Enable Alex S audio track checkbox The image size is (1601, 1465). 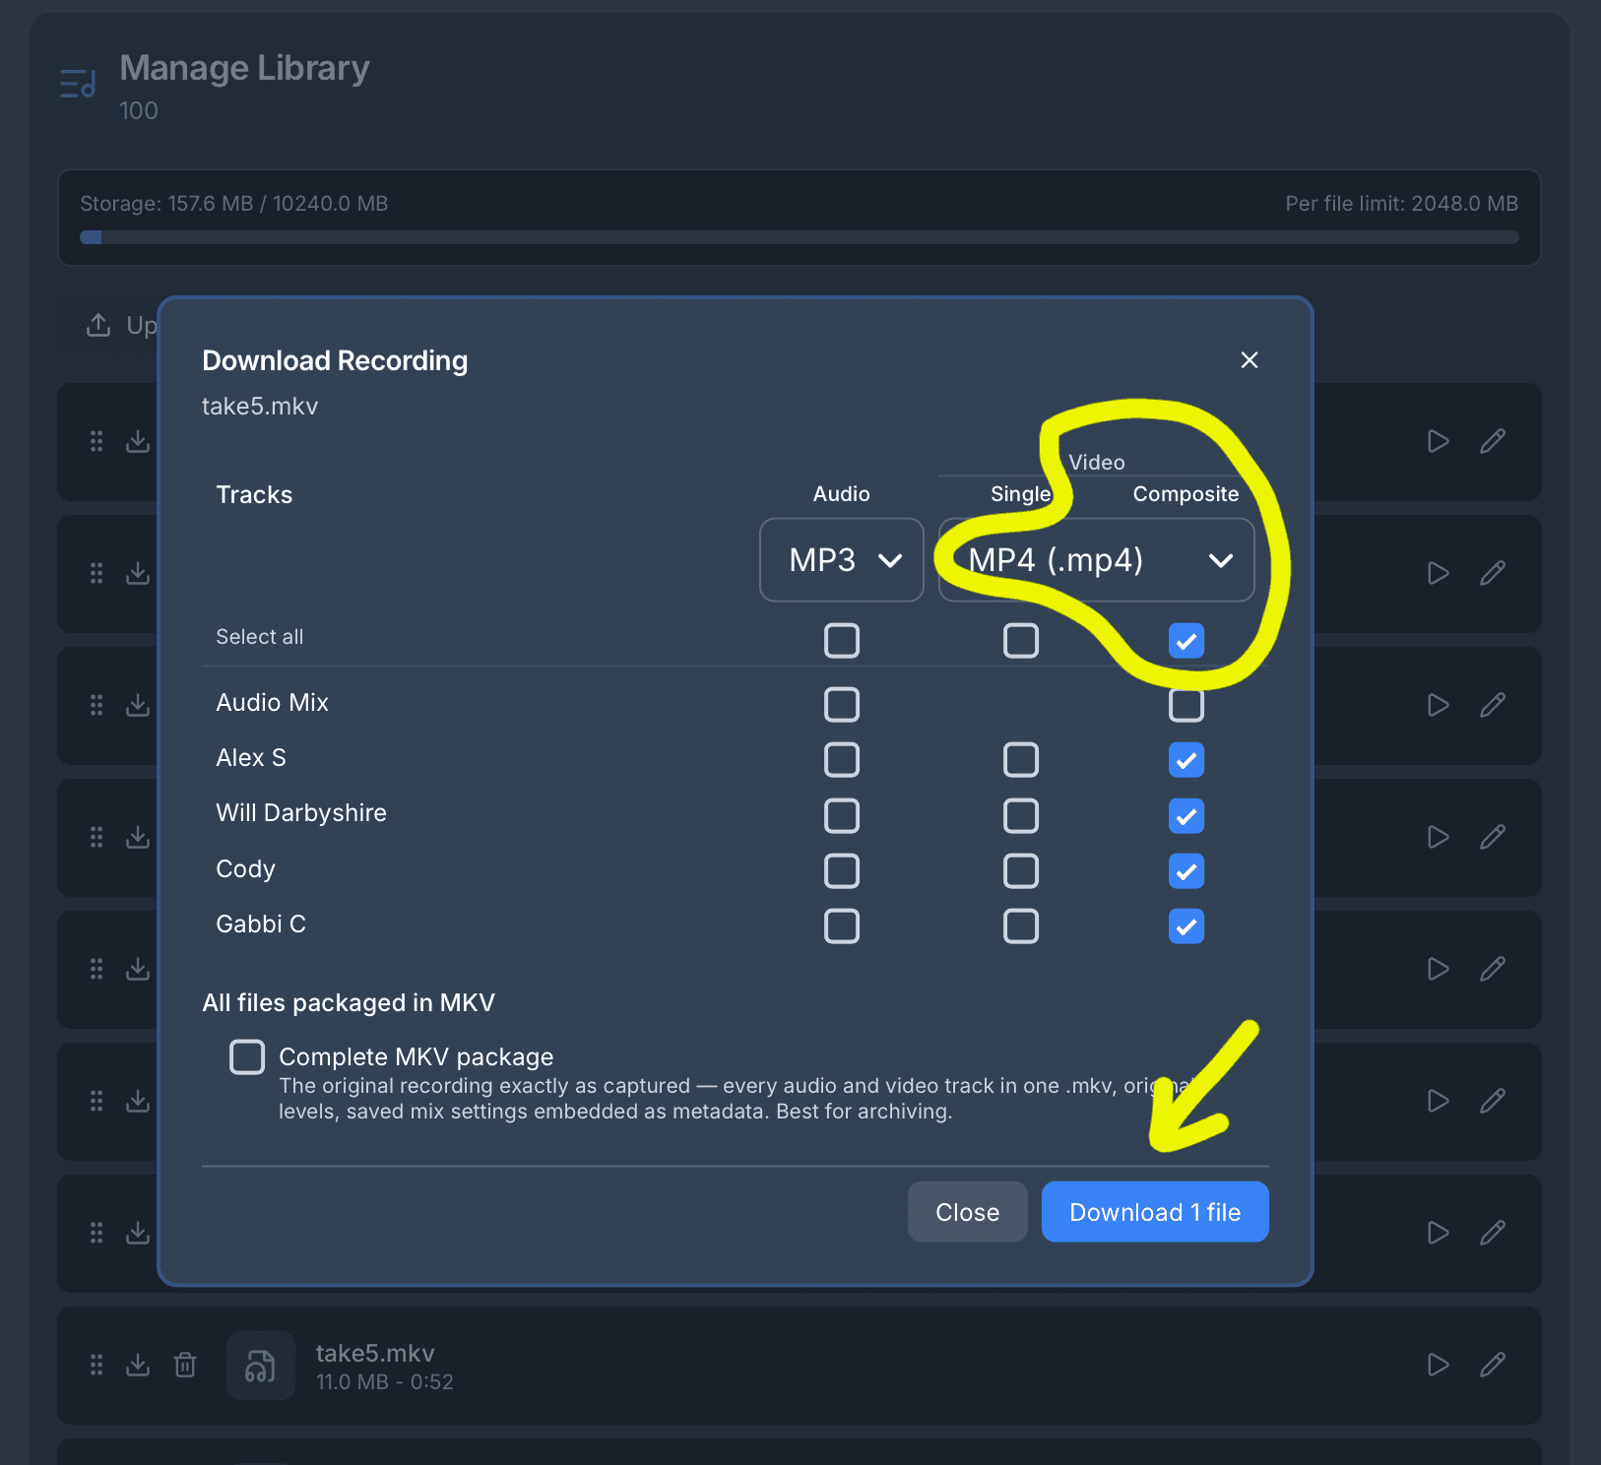point(842,760)
